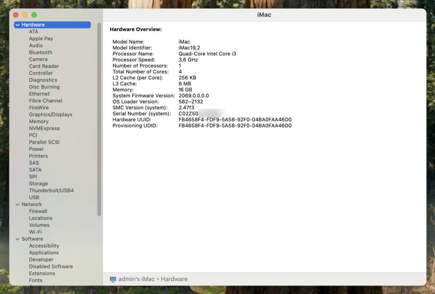435x294 pixels.
Task: Click the "iMac19,2" model identifier value
Action: tap(189, 48)
